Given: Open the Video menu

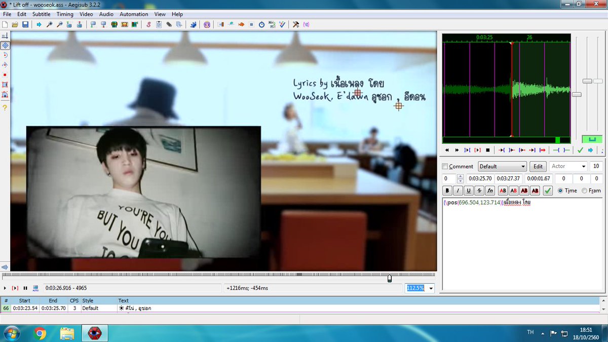Looking at the screenshot, I should 86,14.
